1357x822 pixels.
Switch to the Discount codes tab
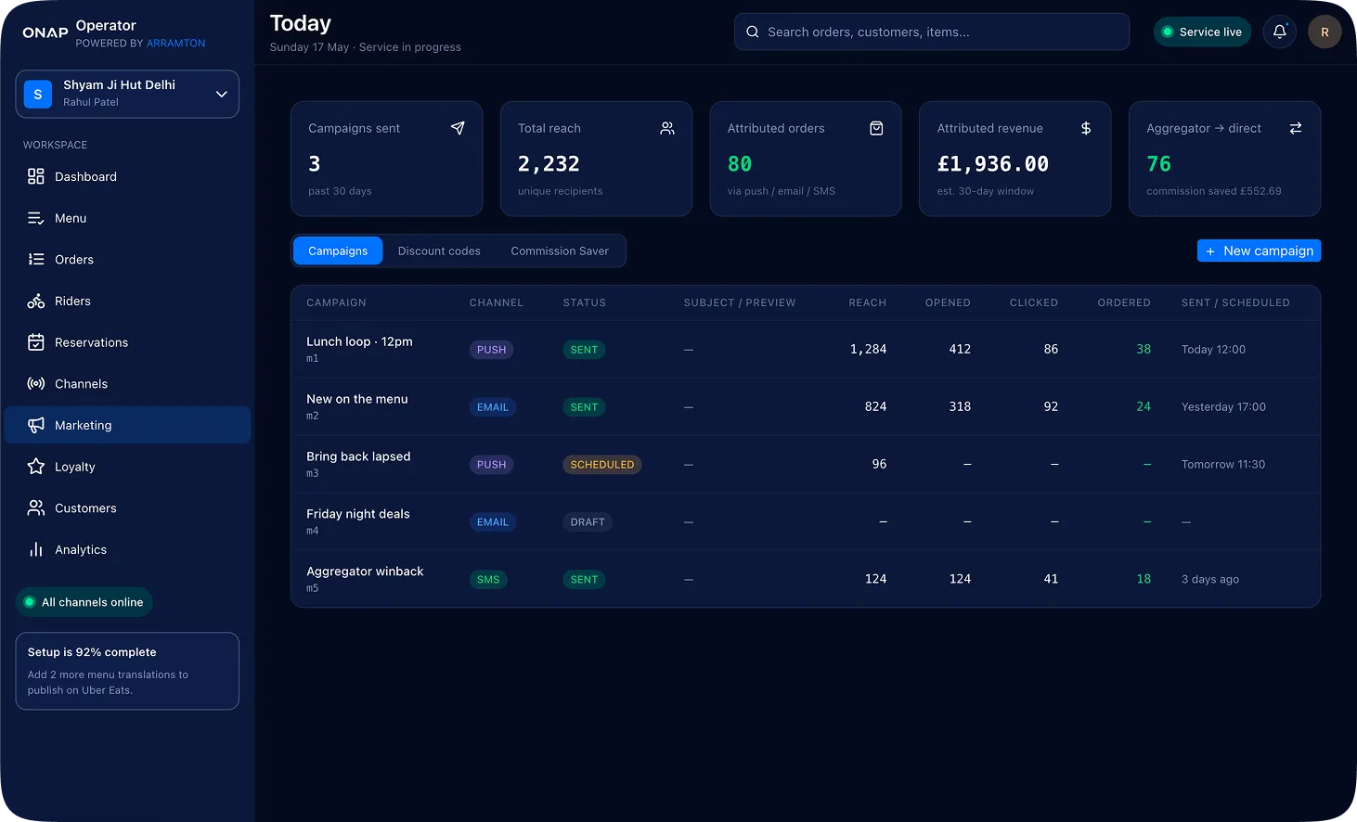(439, 250)
